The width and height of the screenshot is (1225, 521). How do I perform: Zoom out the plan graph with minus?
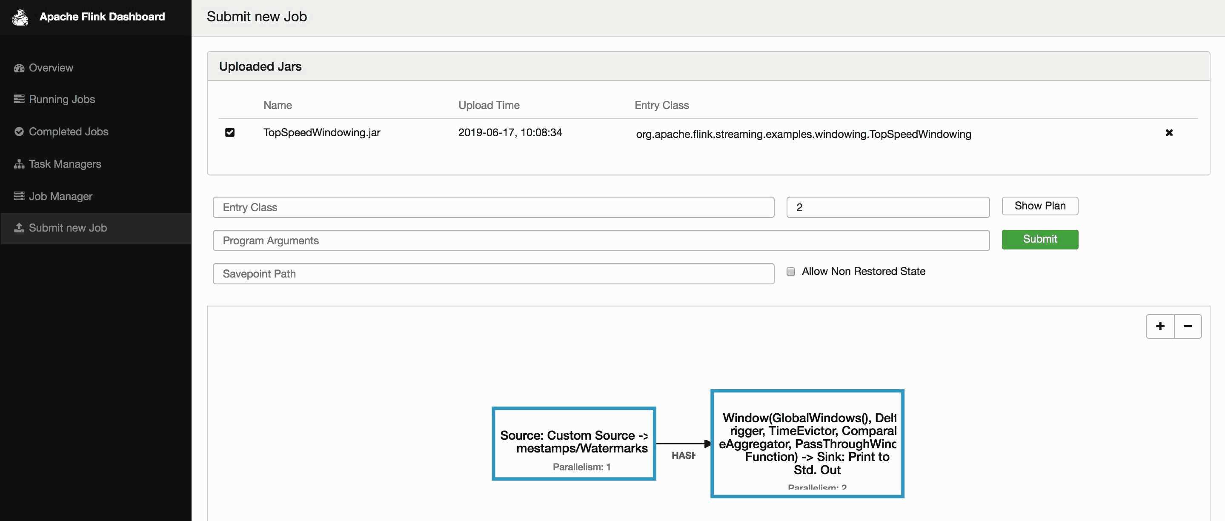pos(1188,326)
